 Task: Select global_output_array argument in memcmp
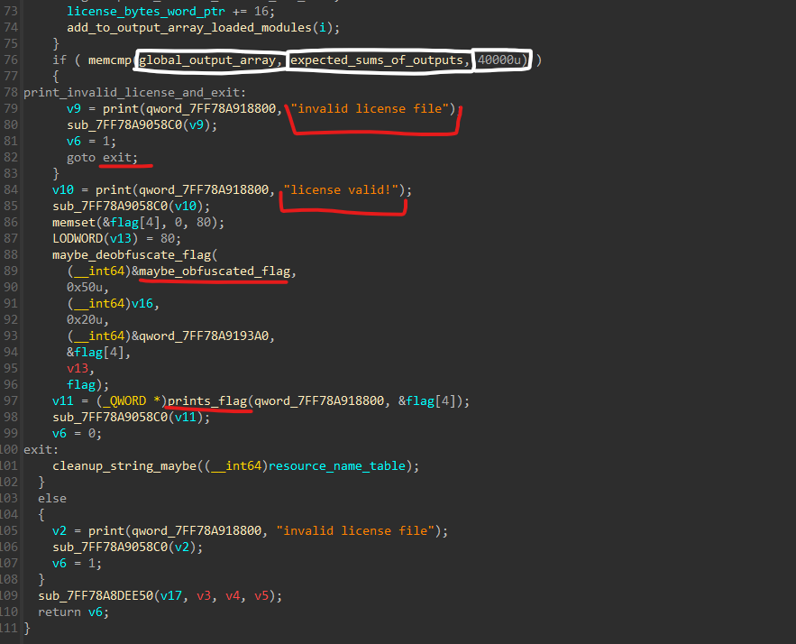[x=210, y=60]
